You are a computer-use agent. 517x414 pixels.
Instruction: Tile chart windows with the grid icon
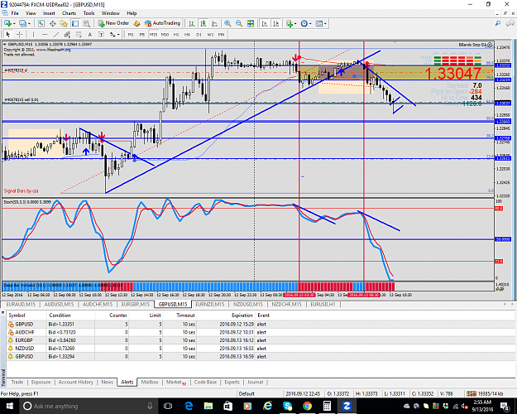(x=251, y=23)
